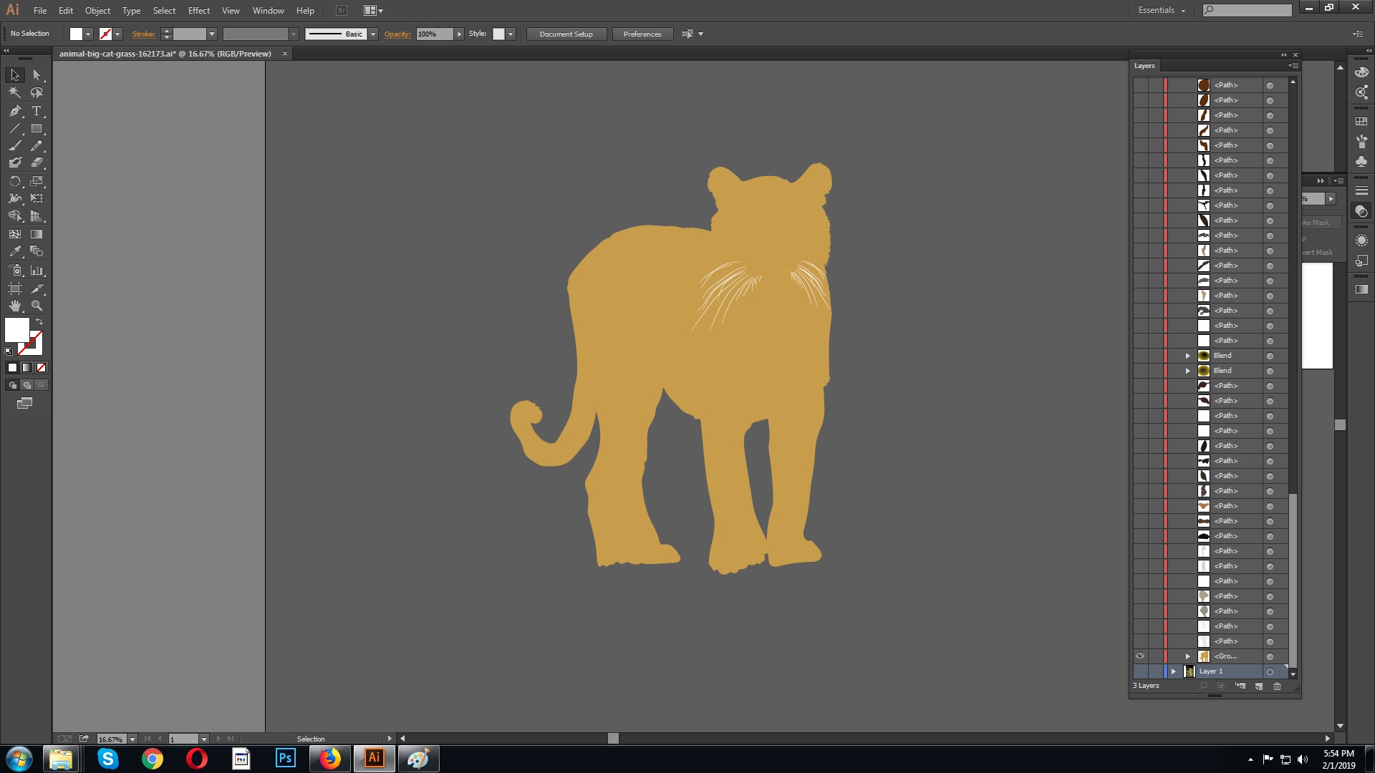Hide the topmost <Path> layer
This screenshot has width=1375, height=773.
tap(1140, 84)
